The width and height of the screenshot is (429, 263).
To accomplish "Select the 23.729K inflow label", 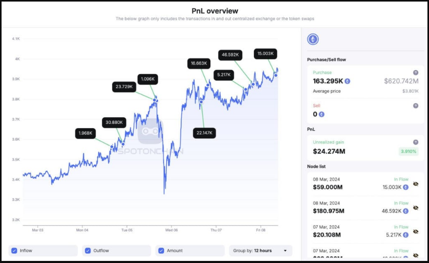I will (x=124, y=87).
